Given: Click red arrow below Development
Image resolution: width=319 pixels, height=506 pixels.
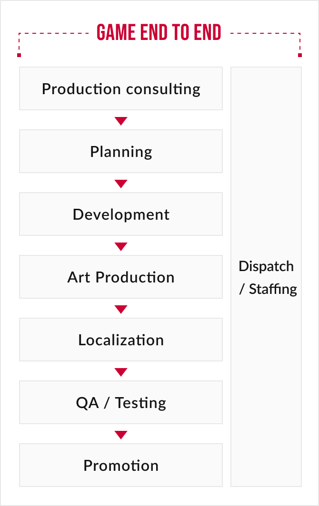Looking at the screenshot, I should [121, 246].
